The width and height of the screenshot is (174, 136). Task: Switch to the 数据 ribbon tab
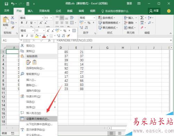click(x=70, y=11)
